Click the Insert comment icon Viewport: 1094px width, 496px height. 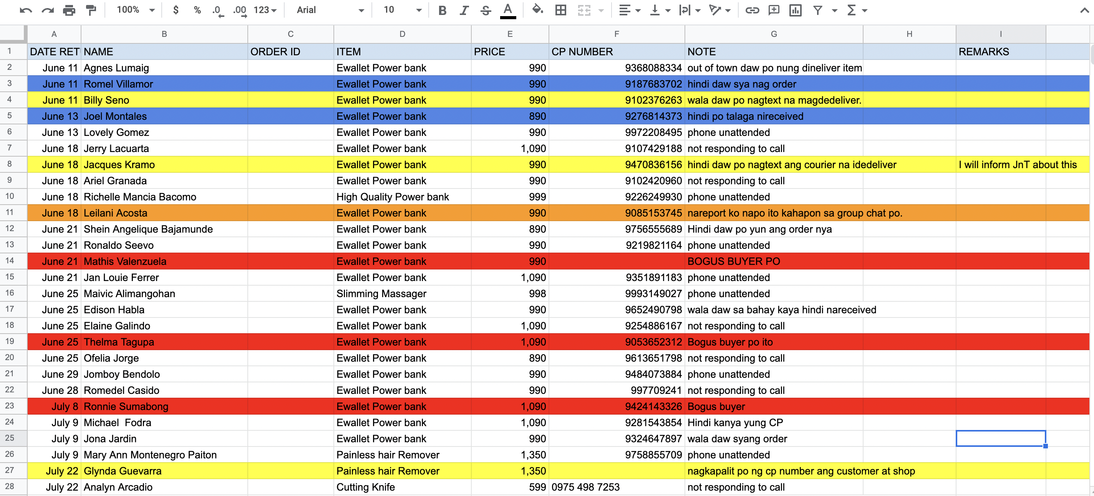point(774,10)
